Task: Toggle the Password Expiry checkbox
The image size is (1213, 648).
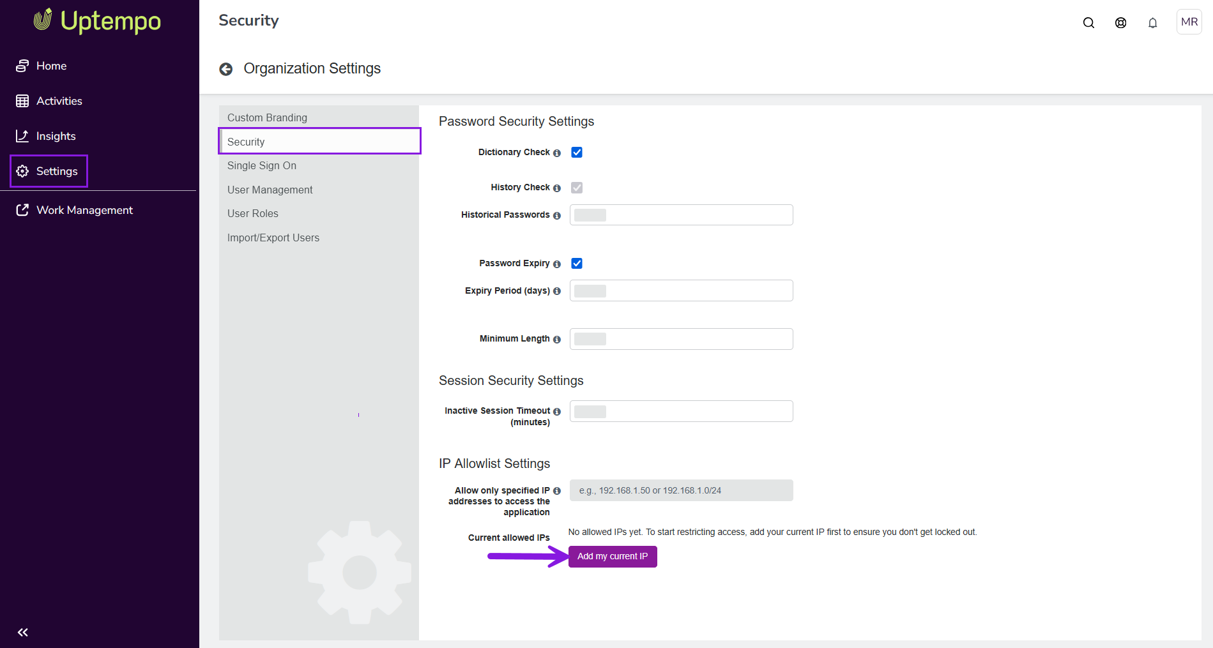Action: (x=577, y=263)
